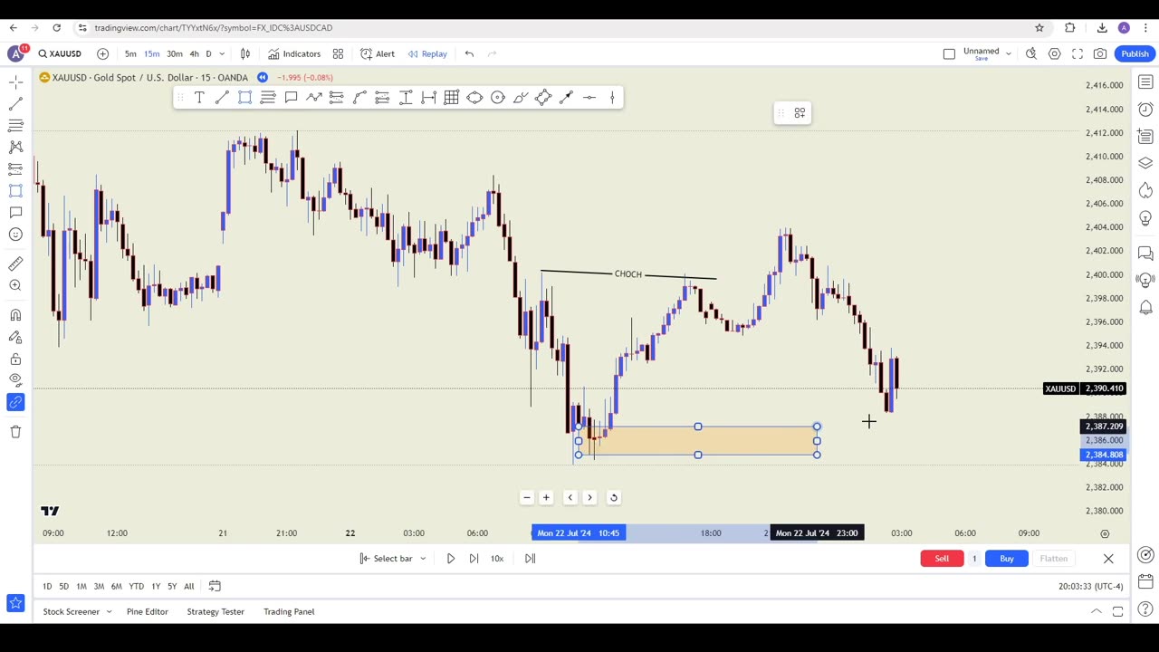
Task: Open the ruler measure tool in left sidebar
Action: coord(15,264)
